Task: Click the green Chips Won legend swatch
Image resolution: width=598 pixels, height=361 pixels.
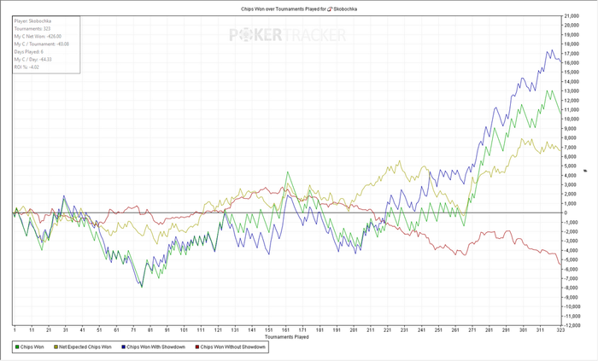Action: click(x=17, y=346)
